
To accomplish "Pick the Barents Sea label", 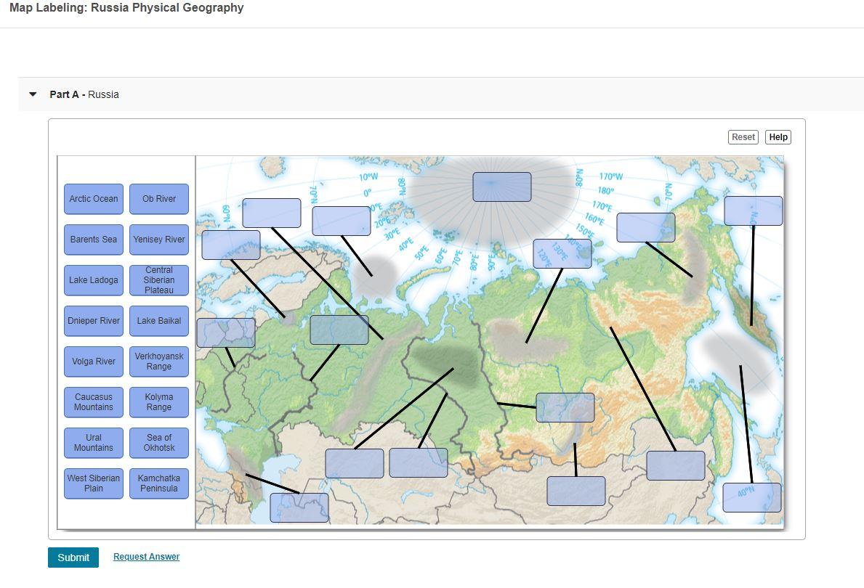I will coord(94,240).
